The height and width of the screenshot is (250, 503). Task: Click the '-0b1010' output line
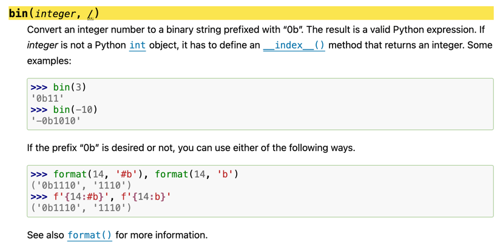pos(55,121)
